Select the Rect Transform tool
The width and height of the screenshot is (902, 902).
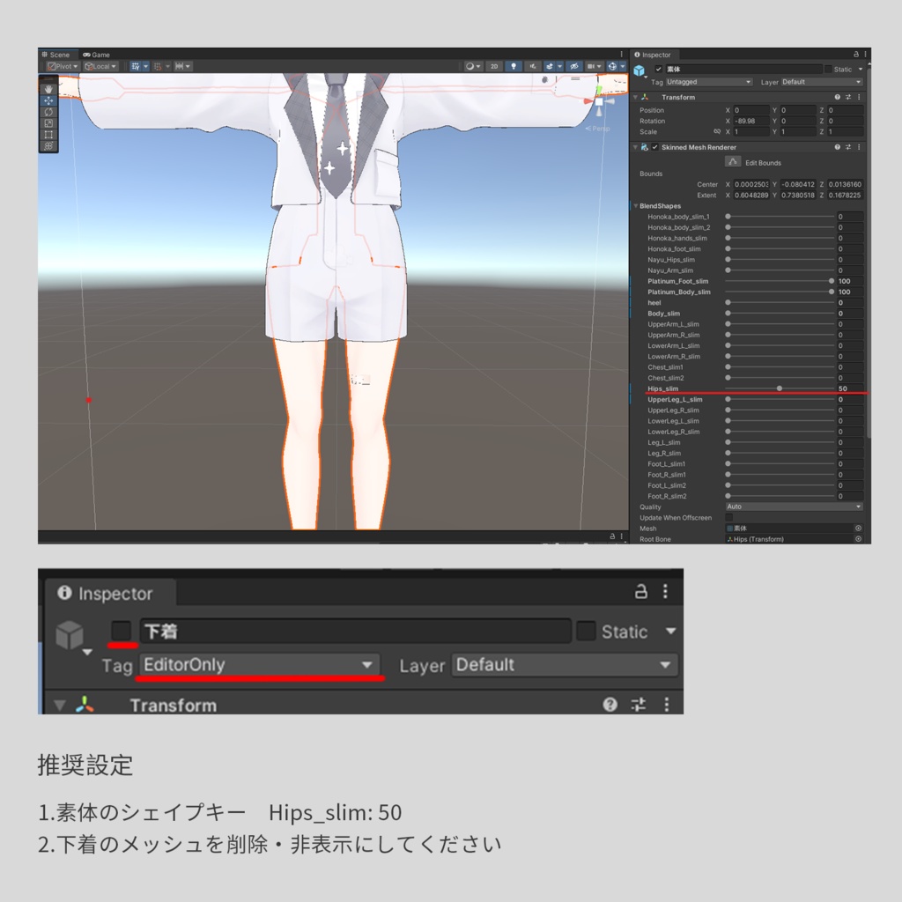pyautogui.click(x=48, y=134)
